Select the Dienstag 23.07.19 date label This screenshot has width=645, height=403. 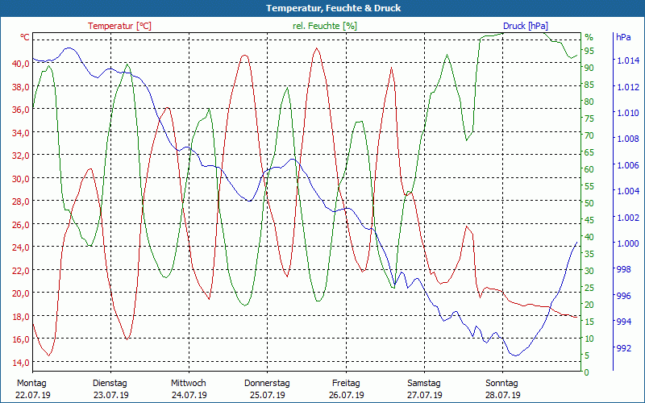[110, 388]
